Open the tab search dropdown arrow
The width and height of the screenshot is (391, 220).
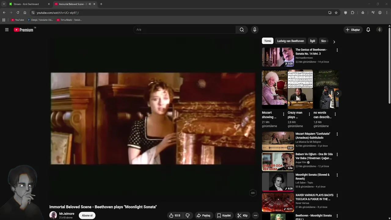4,4
